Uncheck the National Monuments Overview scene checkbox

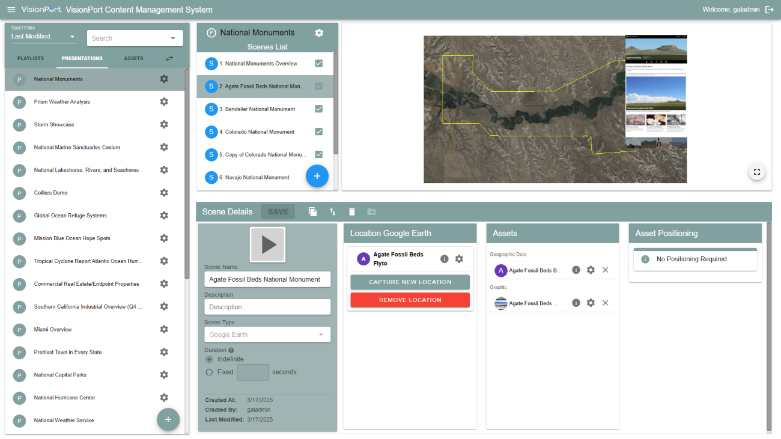pos(319,64)
